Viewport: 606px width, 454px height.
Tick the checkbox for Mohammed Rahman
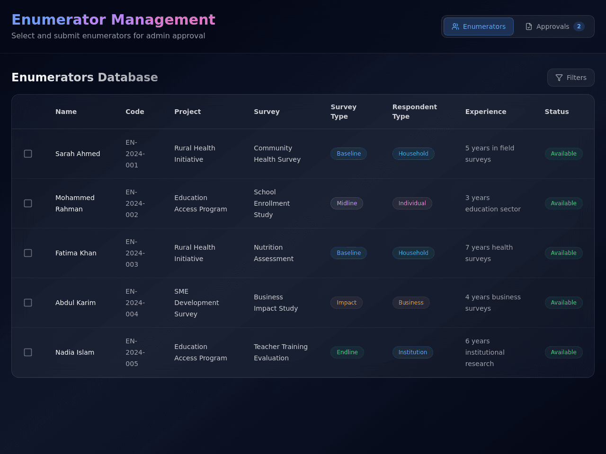[28, 203]
